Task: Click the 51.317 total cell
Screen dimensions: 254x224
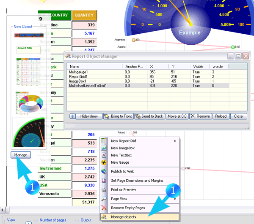Action: coord(84,202)
